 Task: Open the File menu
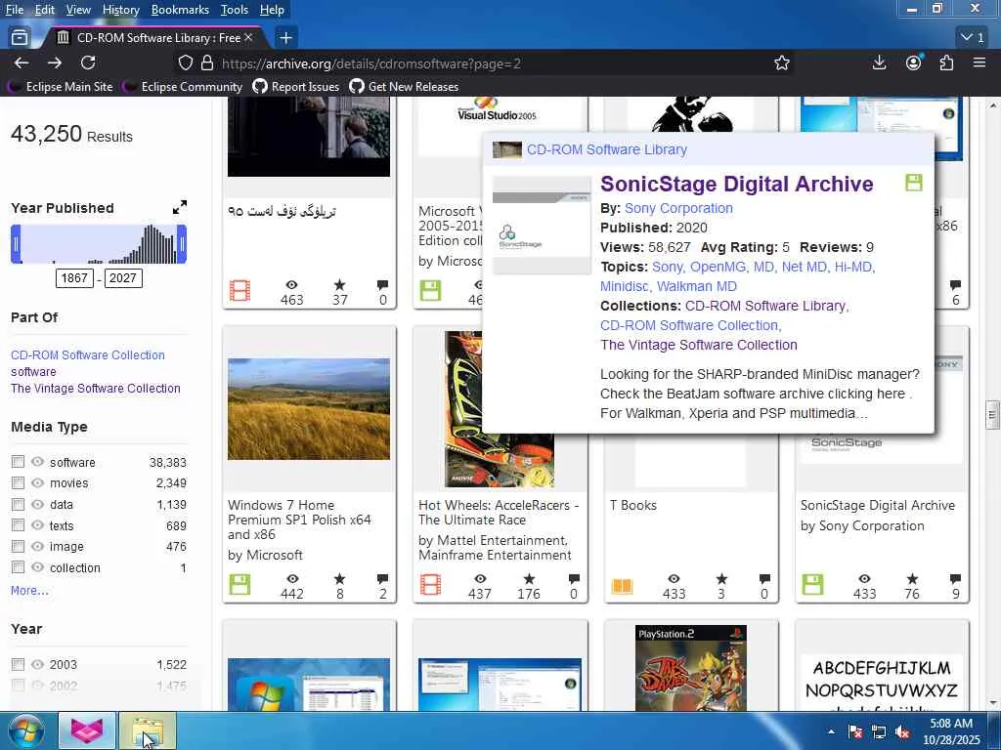(x=14, y=10)
